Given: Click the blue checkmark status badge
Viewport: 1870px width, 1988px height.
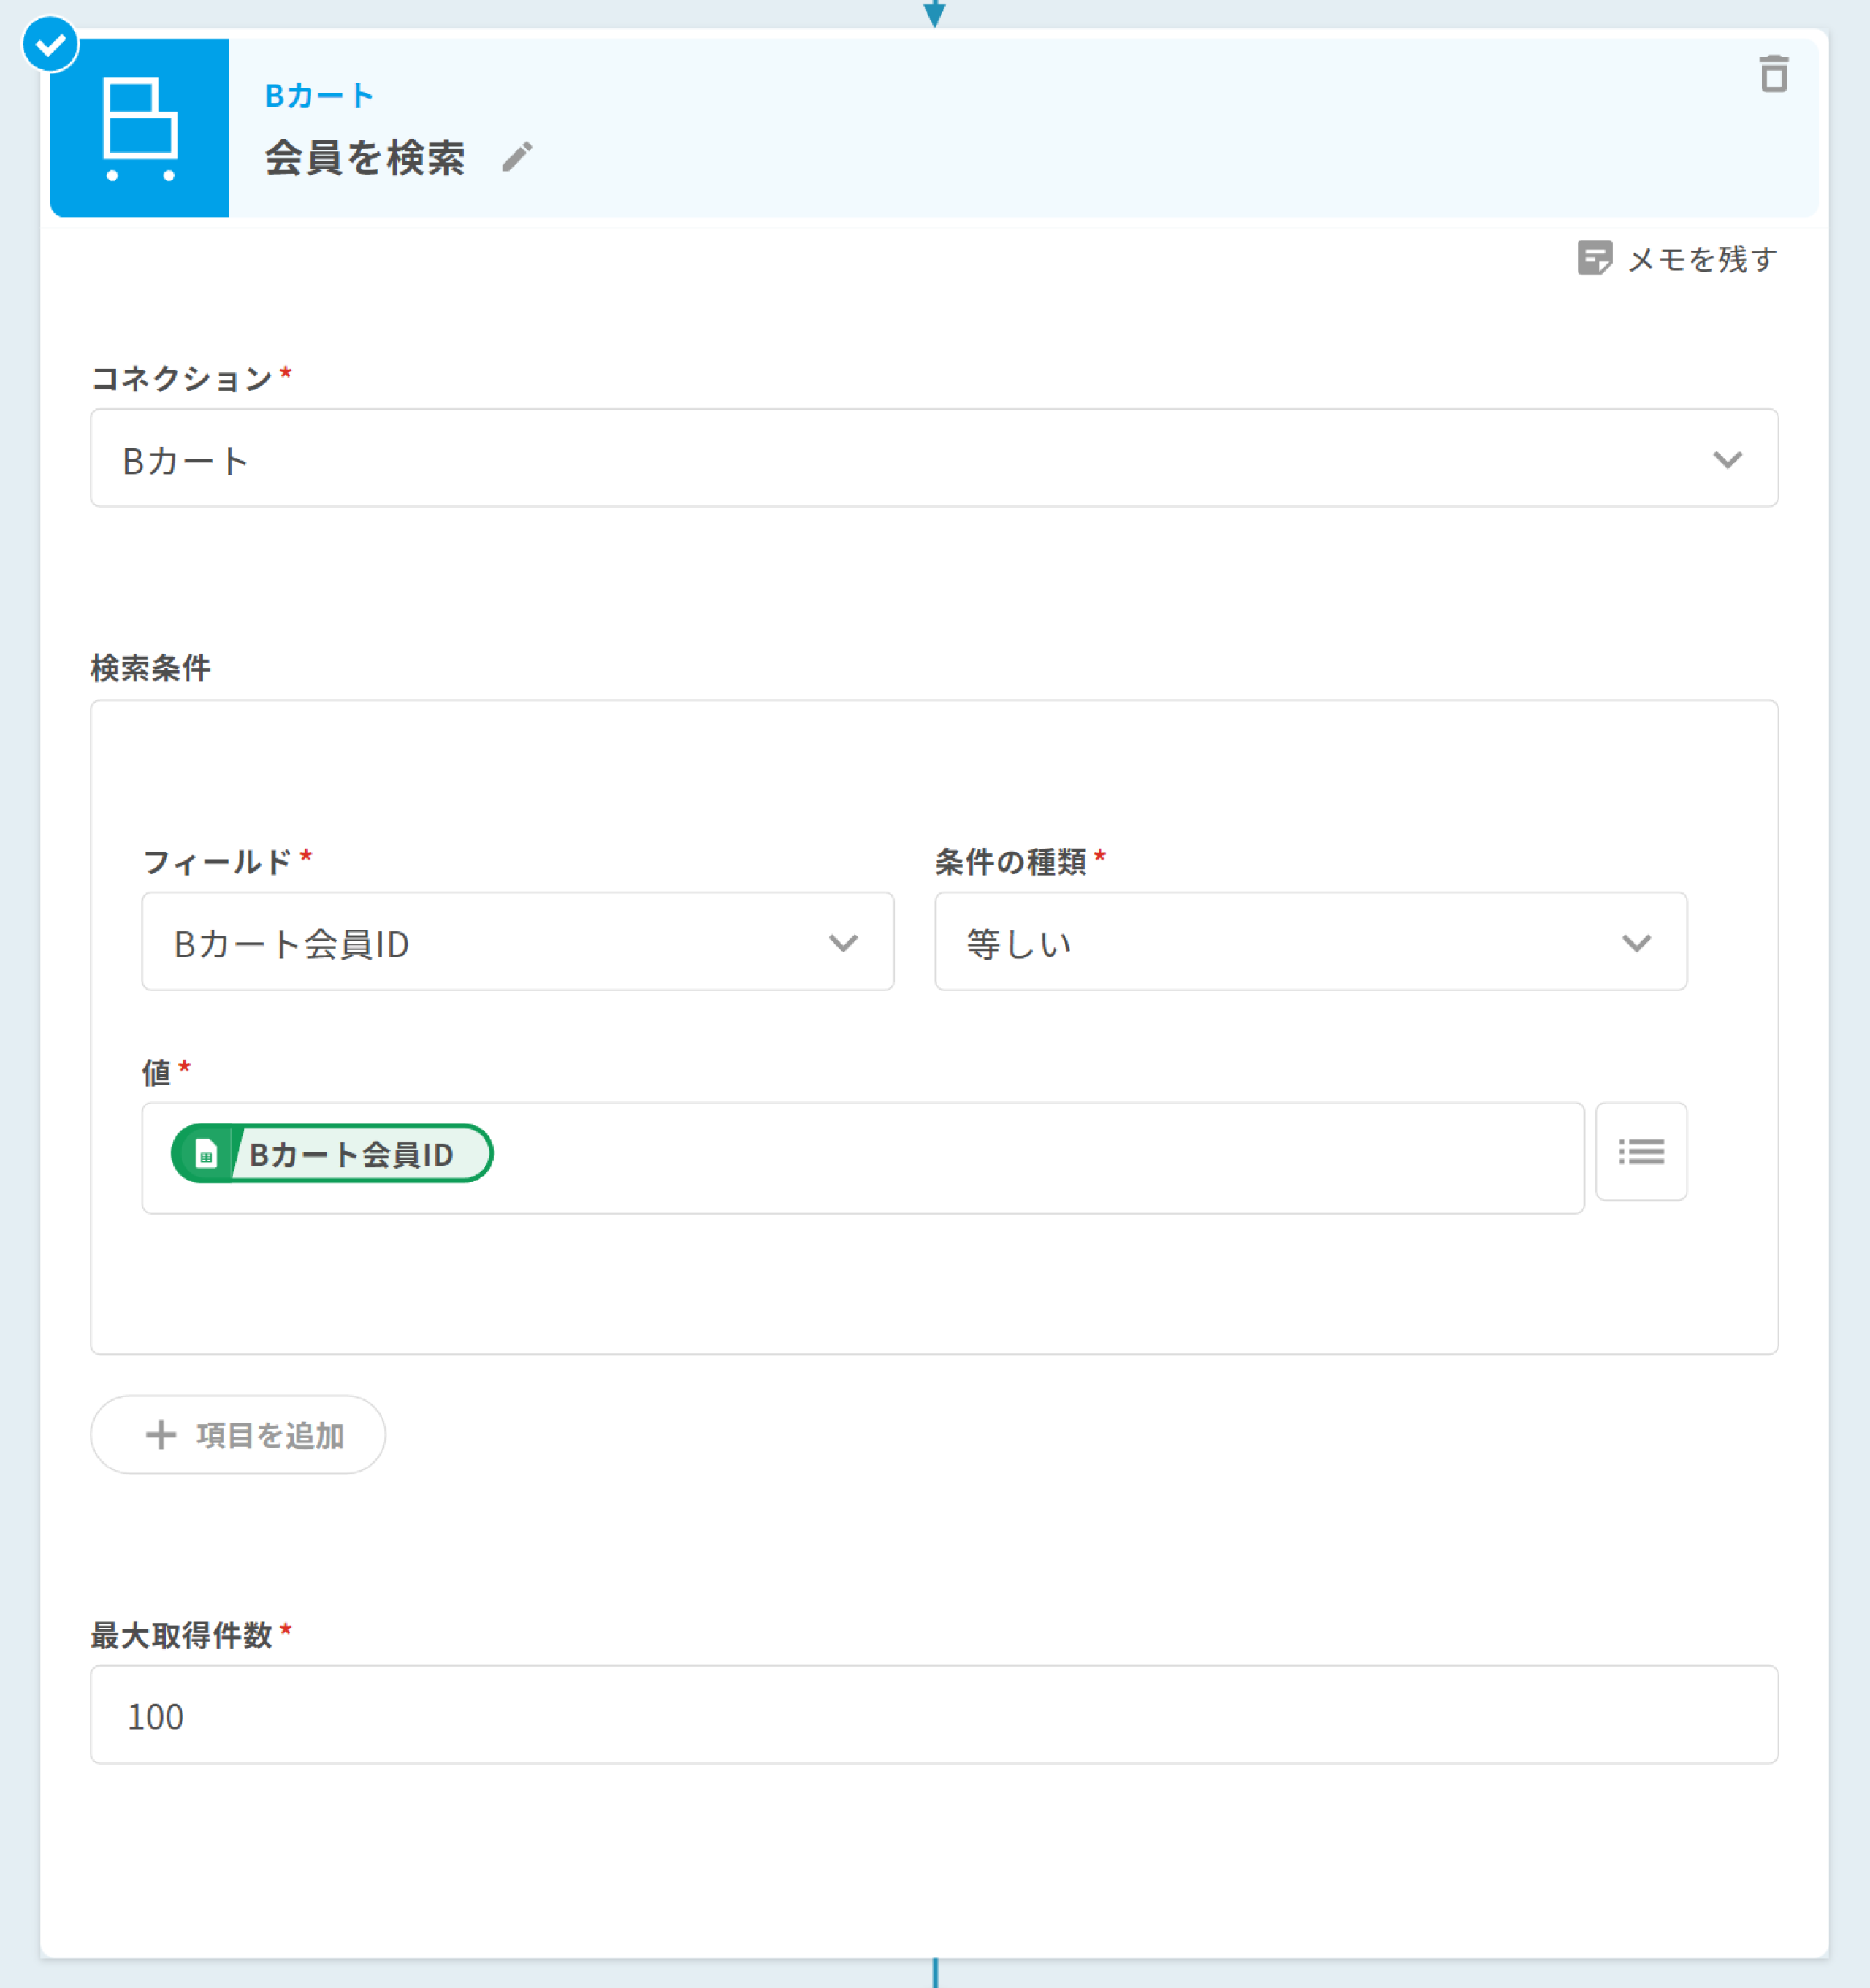Looking at the screenshot, I should coord(50,45).
